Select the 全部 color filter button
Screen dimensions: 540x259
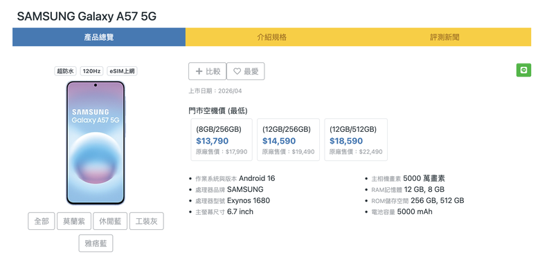click(42, 221)
